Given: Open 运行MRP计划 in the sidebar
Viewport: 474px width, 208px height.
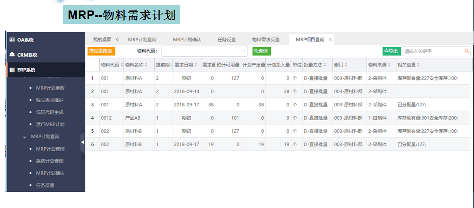Looking at the screenshot, I should point(50,124).
